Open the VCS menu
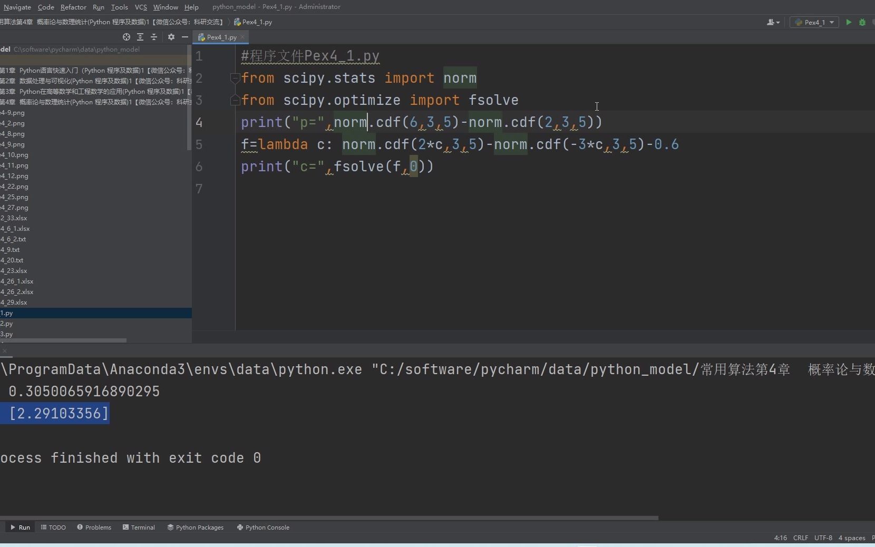 tap(140, 7)
